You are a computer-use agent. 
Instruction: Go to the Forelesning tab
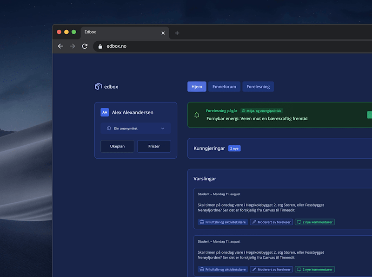coord(258,87)
